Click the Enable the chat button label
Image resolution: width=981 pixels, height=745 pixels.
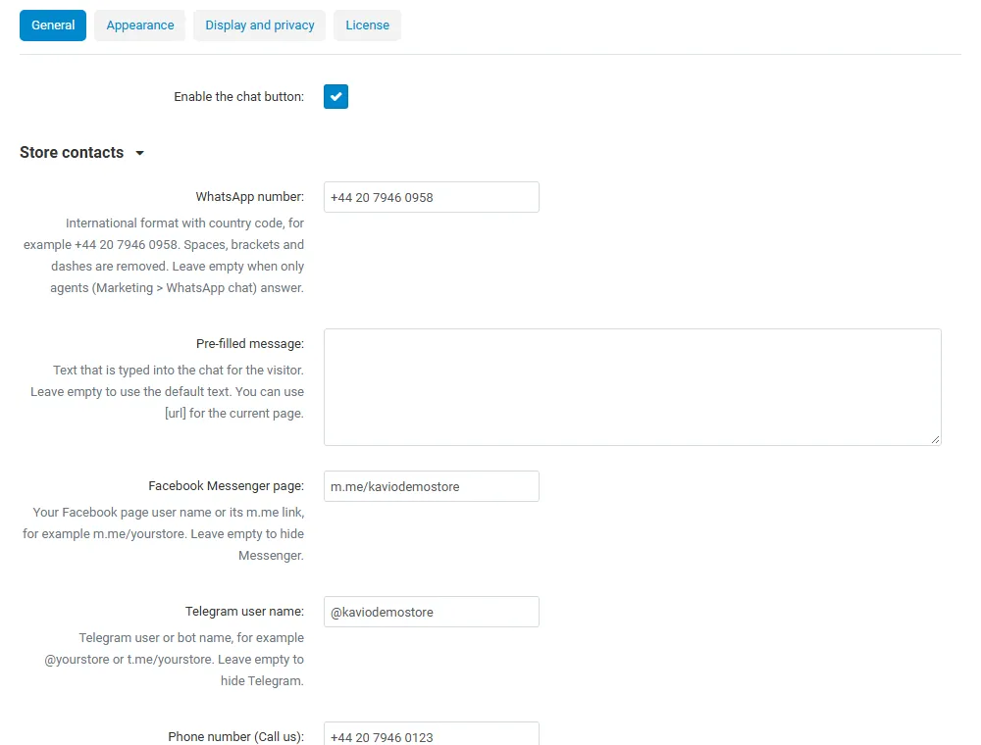point(239,97)
